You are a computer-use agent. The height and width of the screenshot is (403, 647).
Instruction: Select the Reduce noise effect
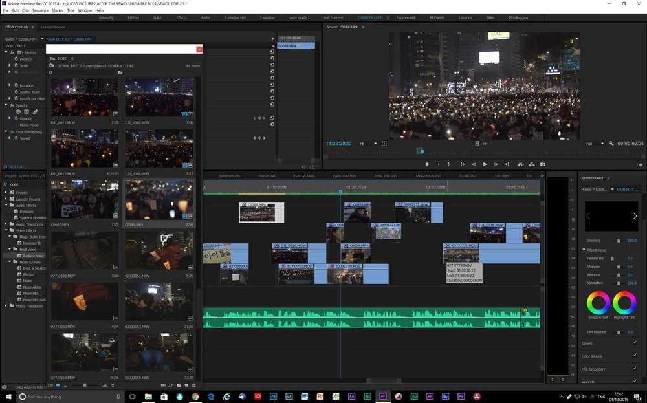tap(33, 256)
